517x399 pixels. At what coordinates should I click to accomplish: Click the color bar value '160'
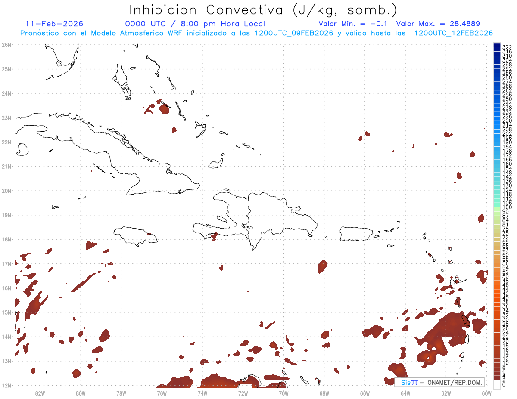tap(507, 164)
